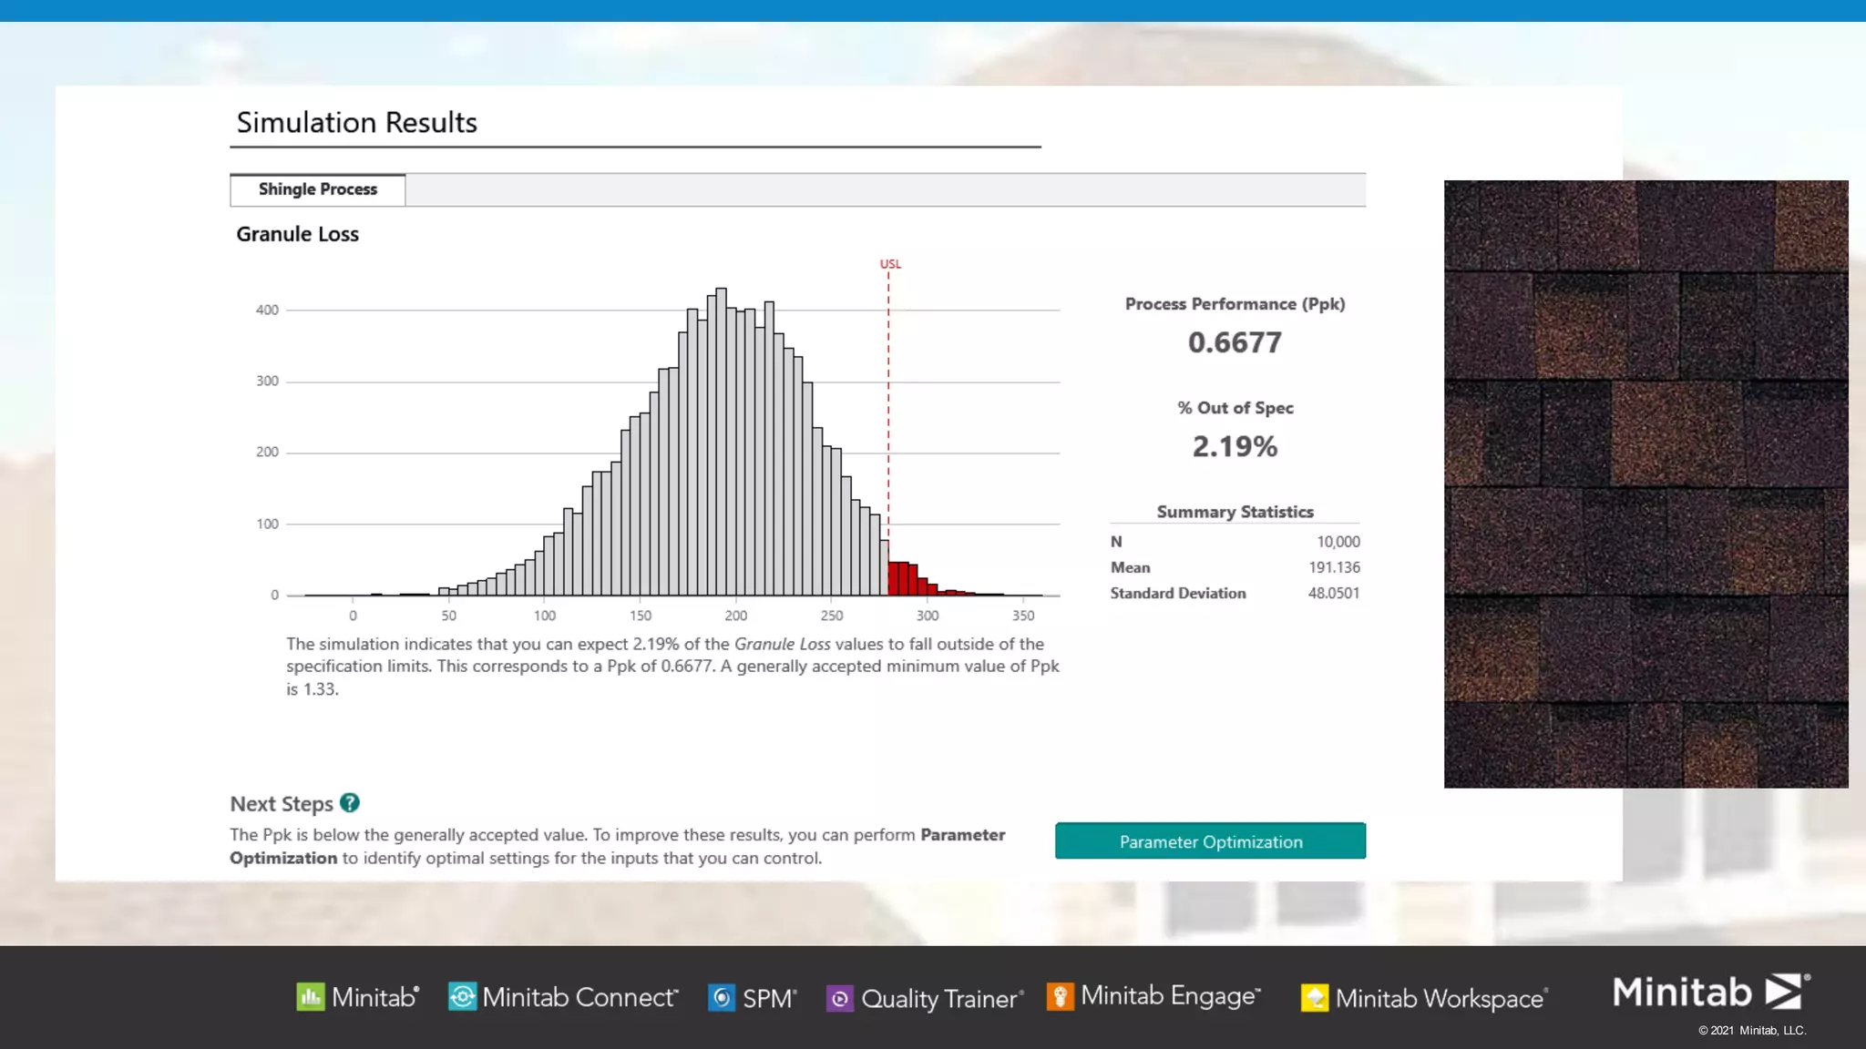This screenshot has height=1049, width=1866.
Task: Click the Granule Loss chart heading
Action: click(297, 234)
